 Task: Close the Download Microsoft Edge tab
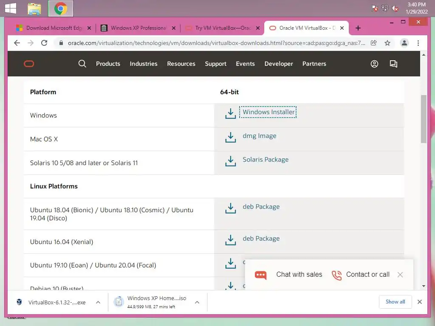[89, 28]
